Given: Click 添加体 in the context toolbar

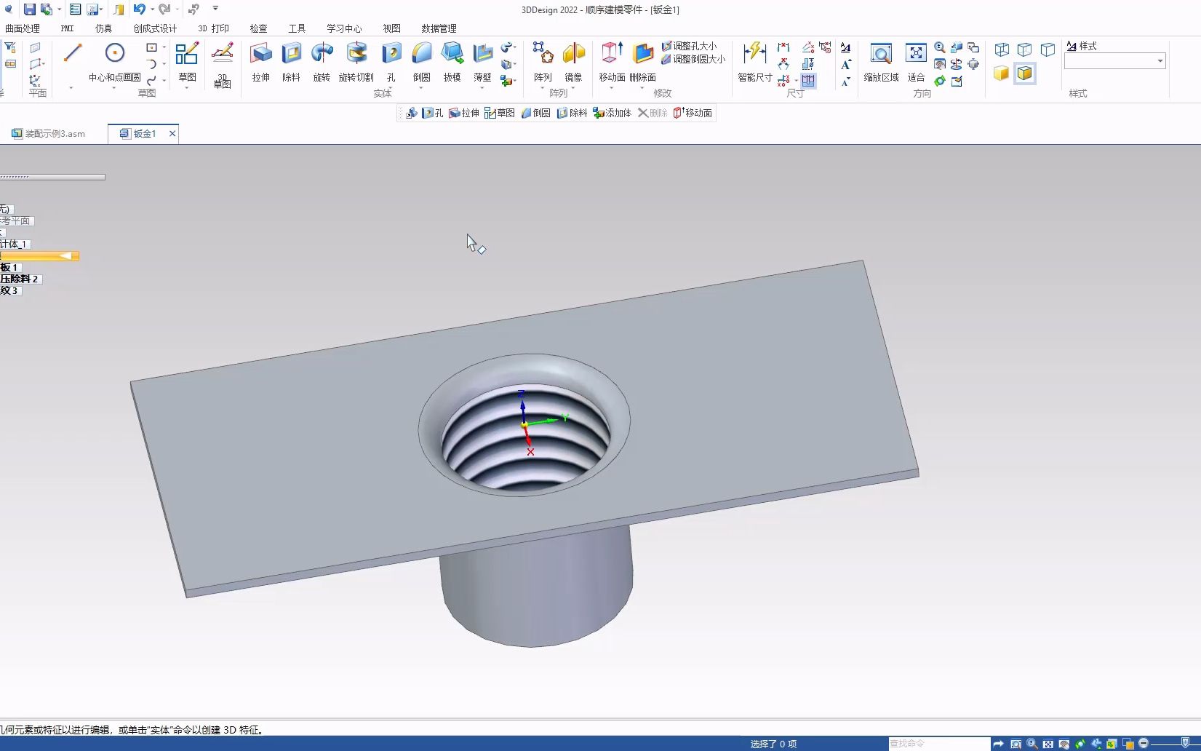Looking at the screenshot, I should coord(612,112).
